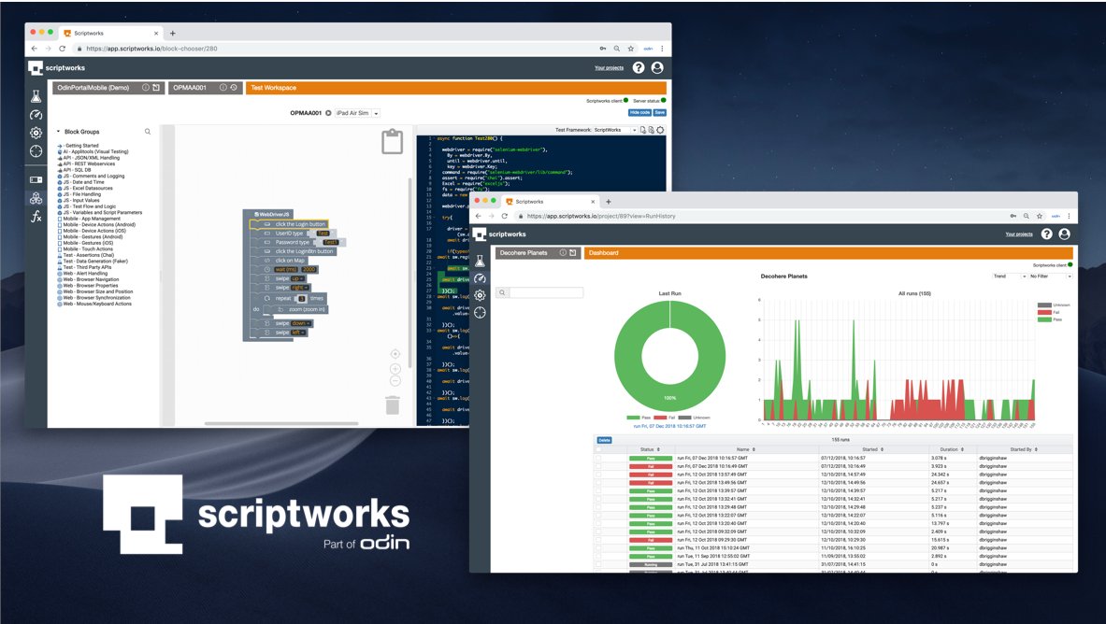Open the fx functions icon in back window sidebar

(x=36, y=217)
